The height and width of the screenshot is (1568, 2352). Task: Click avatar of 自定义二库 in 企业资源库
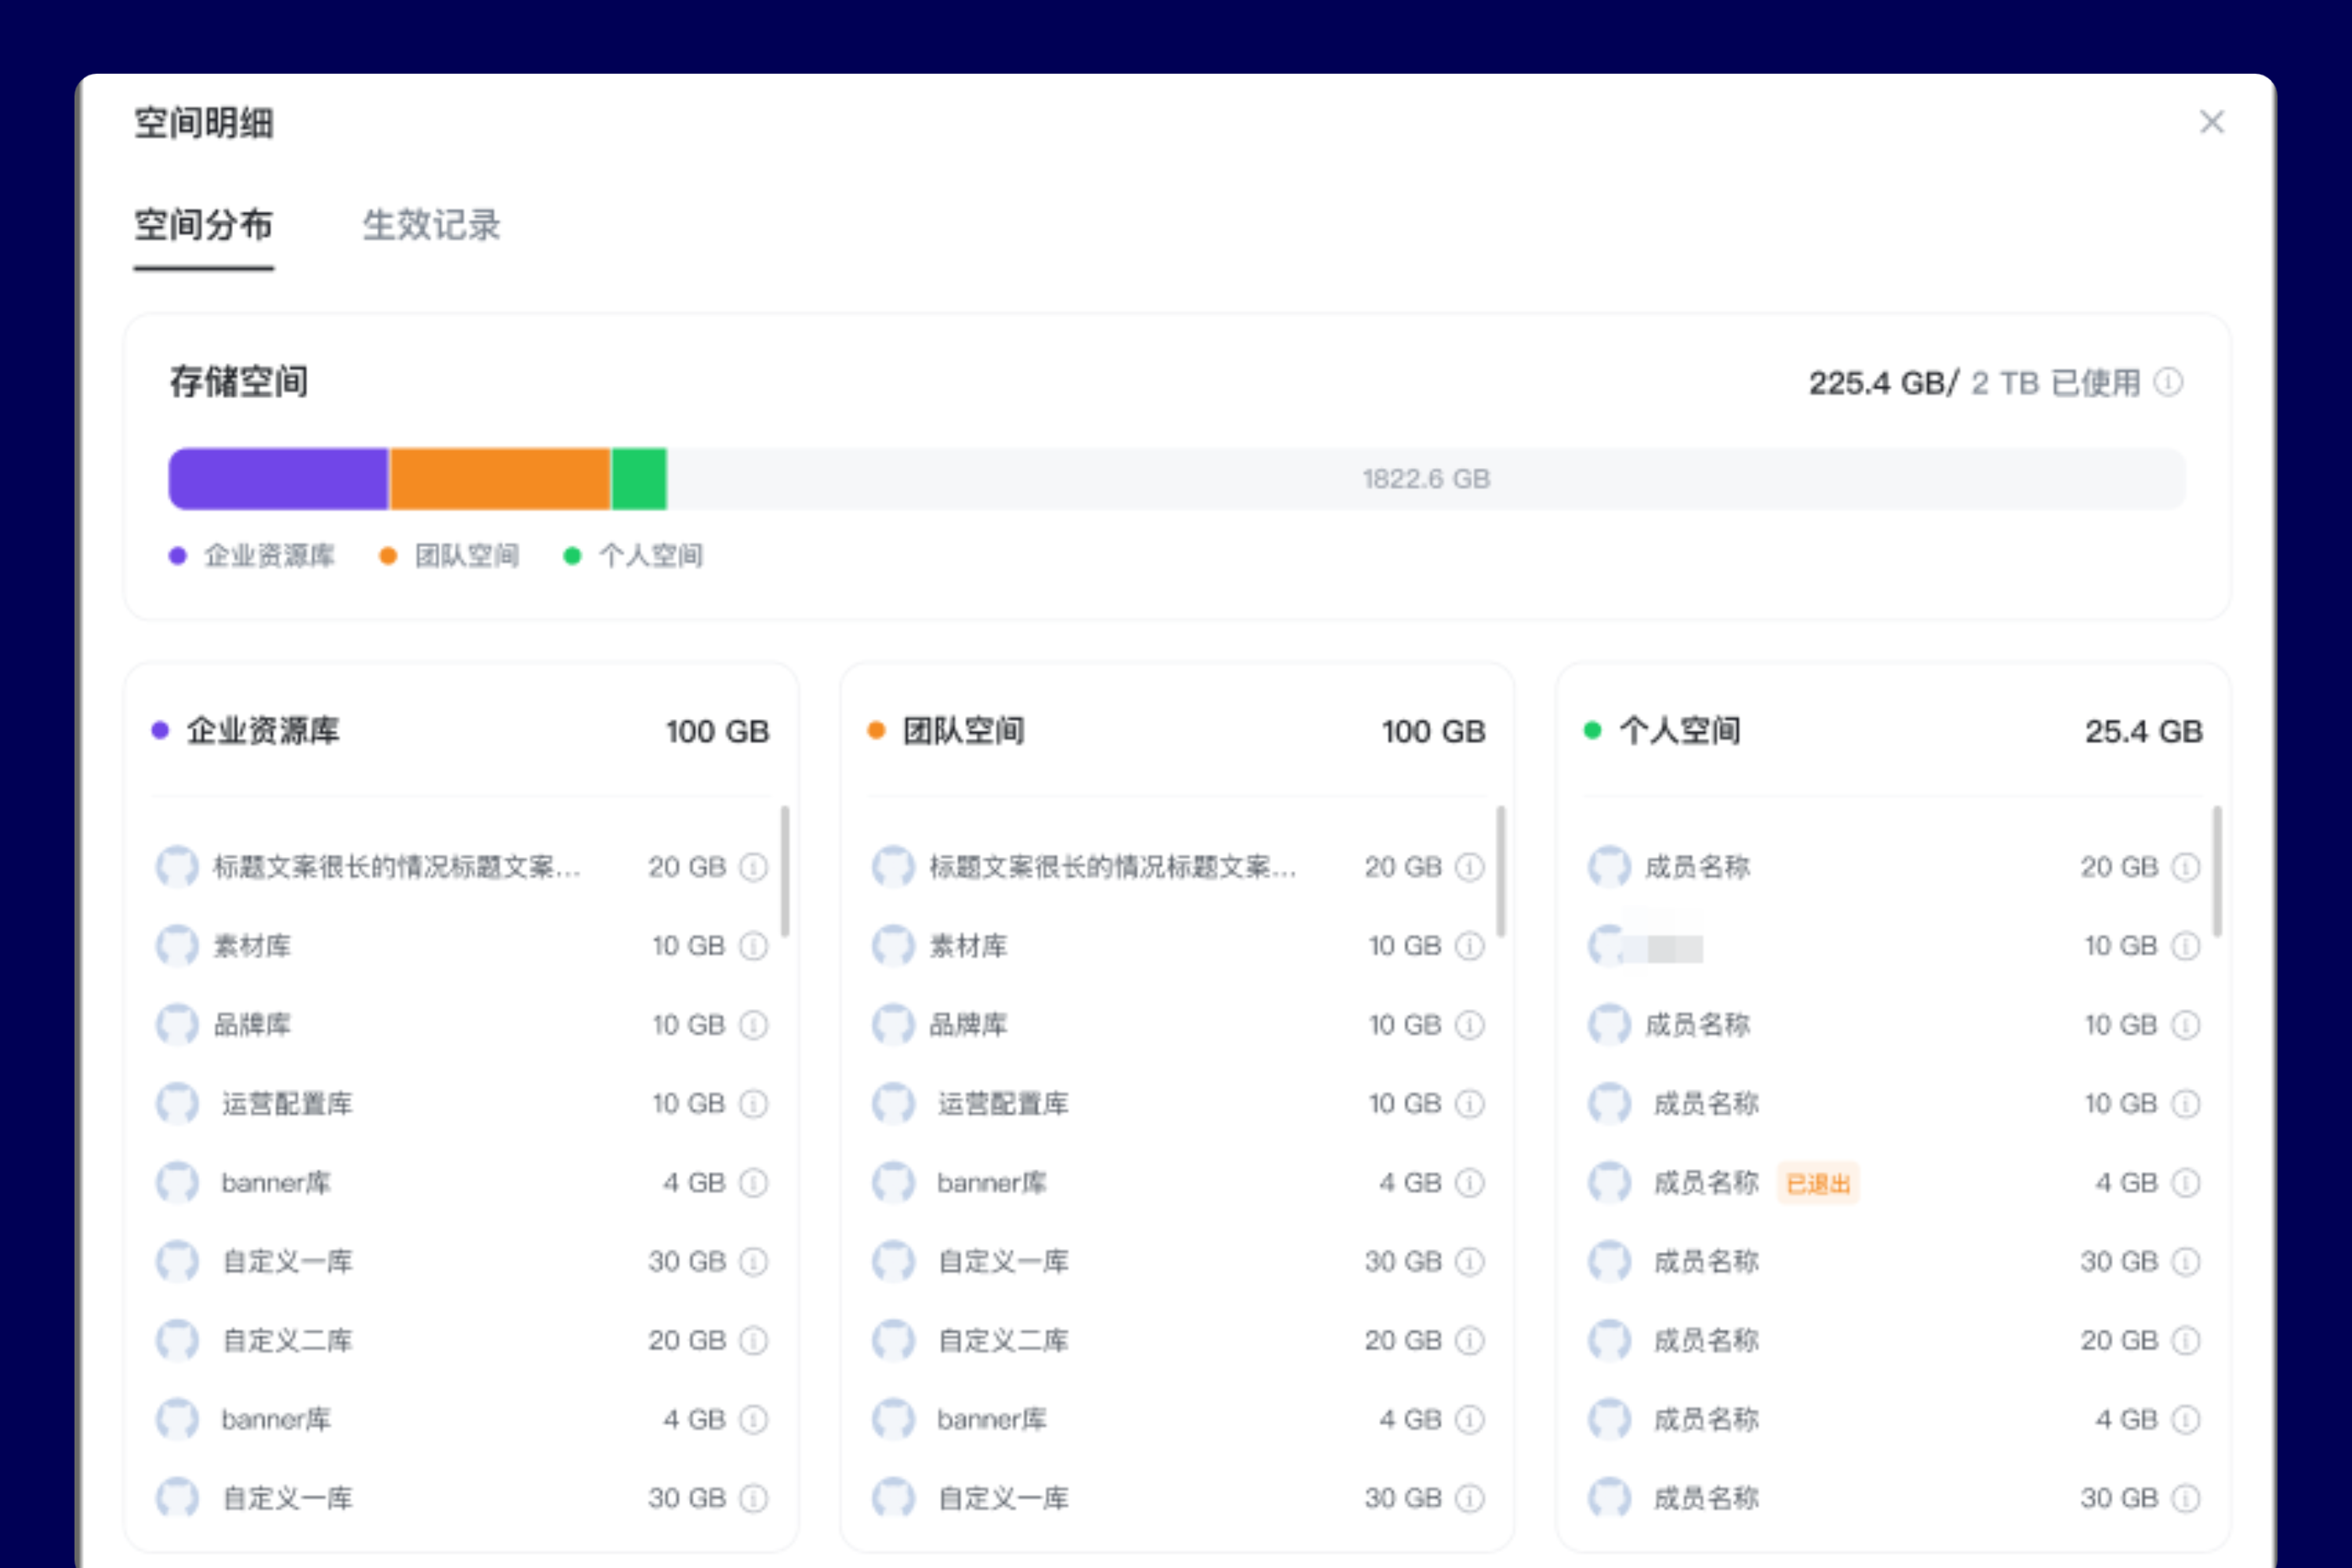tap(177, 1341)
